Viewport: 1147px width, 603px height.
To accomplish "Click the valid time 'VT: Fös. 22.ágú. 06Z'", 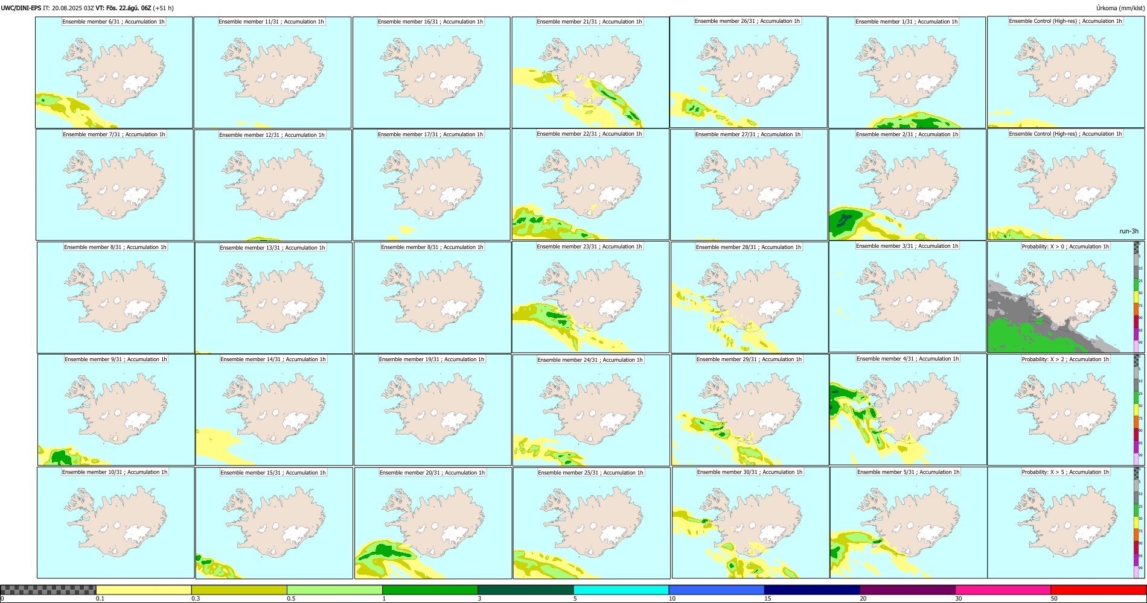I will click(124, 8).
